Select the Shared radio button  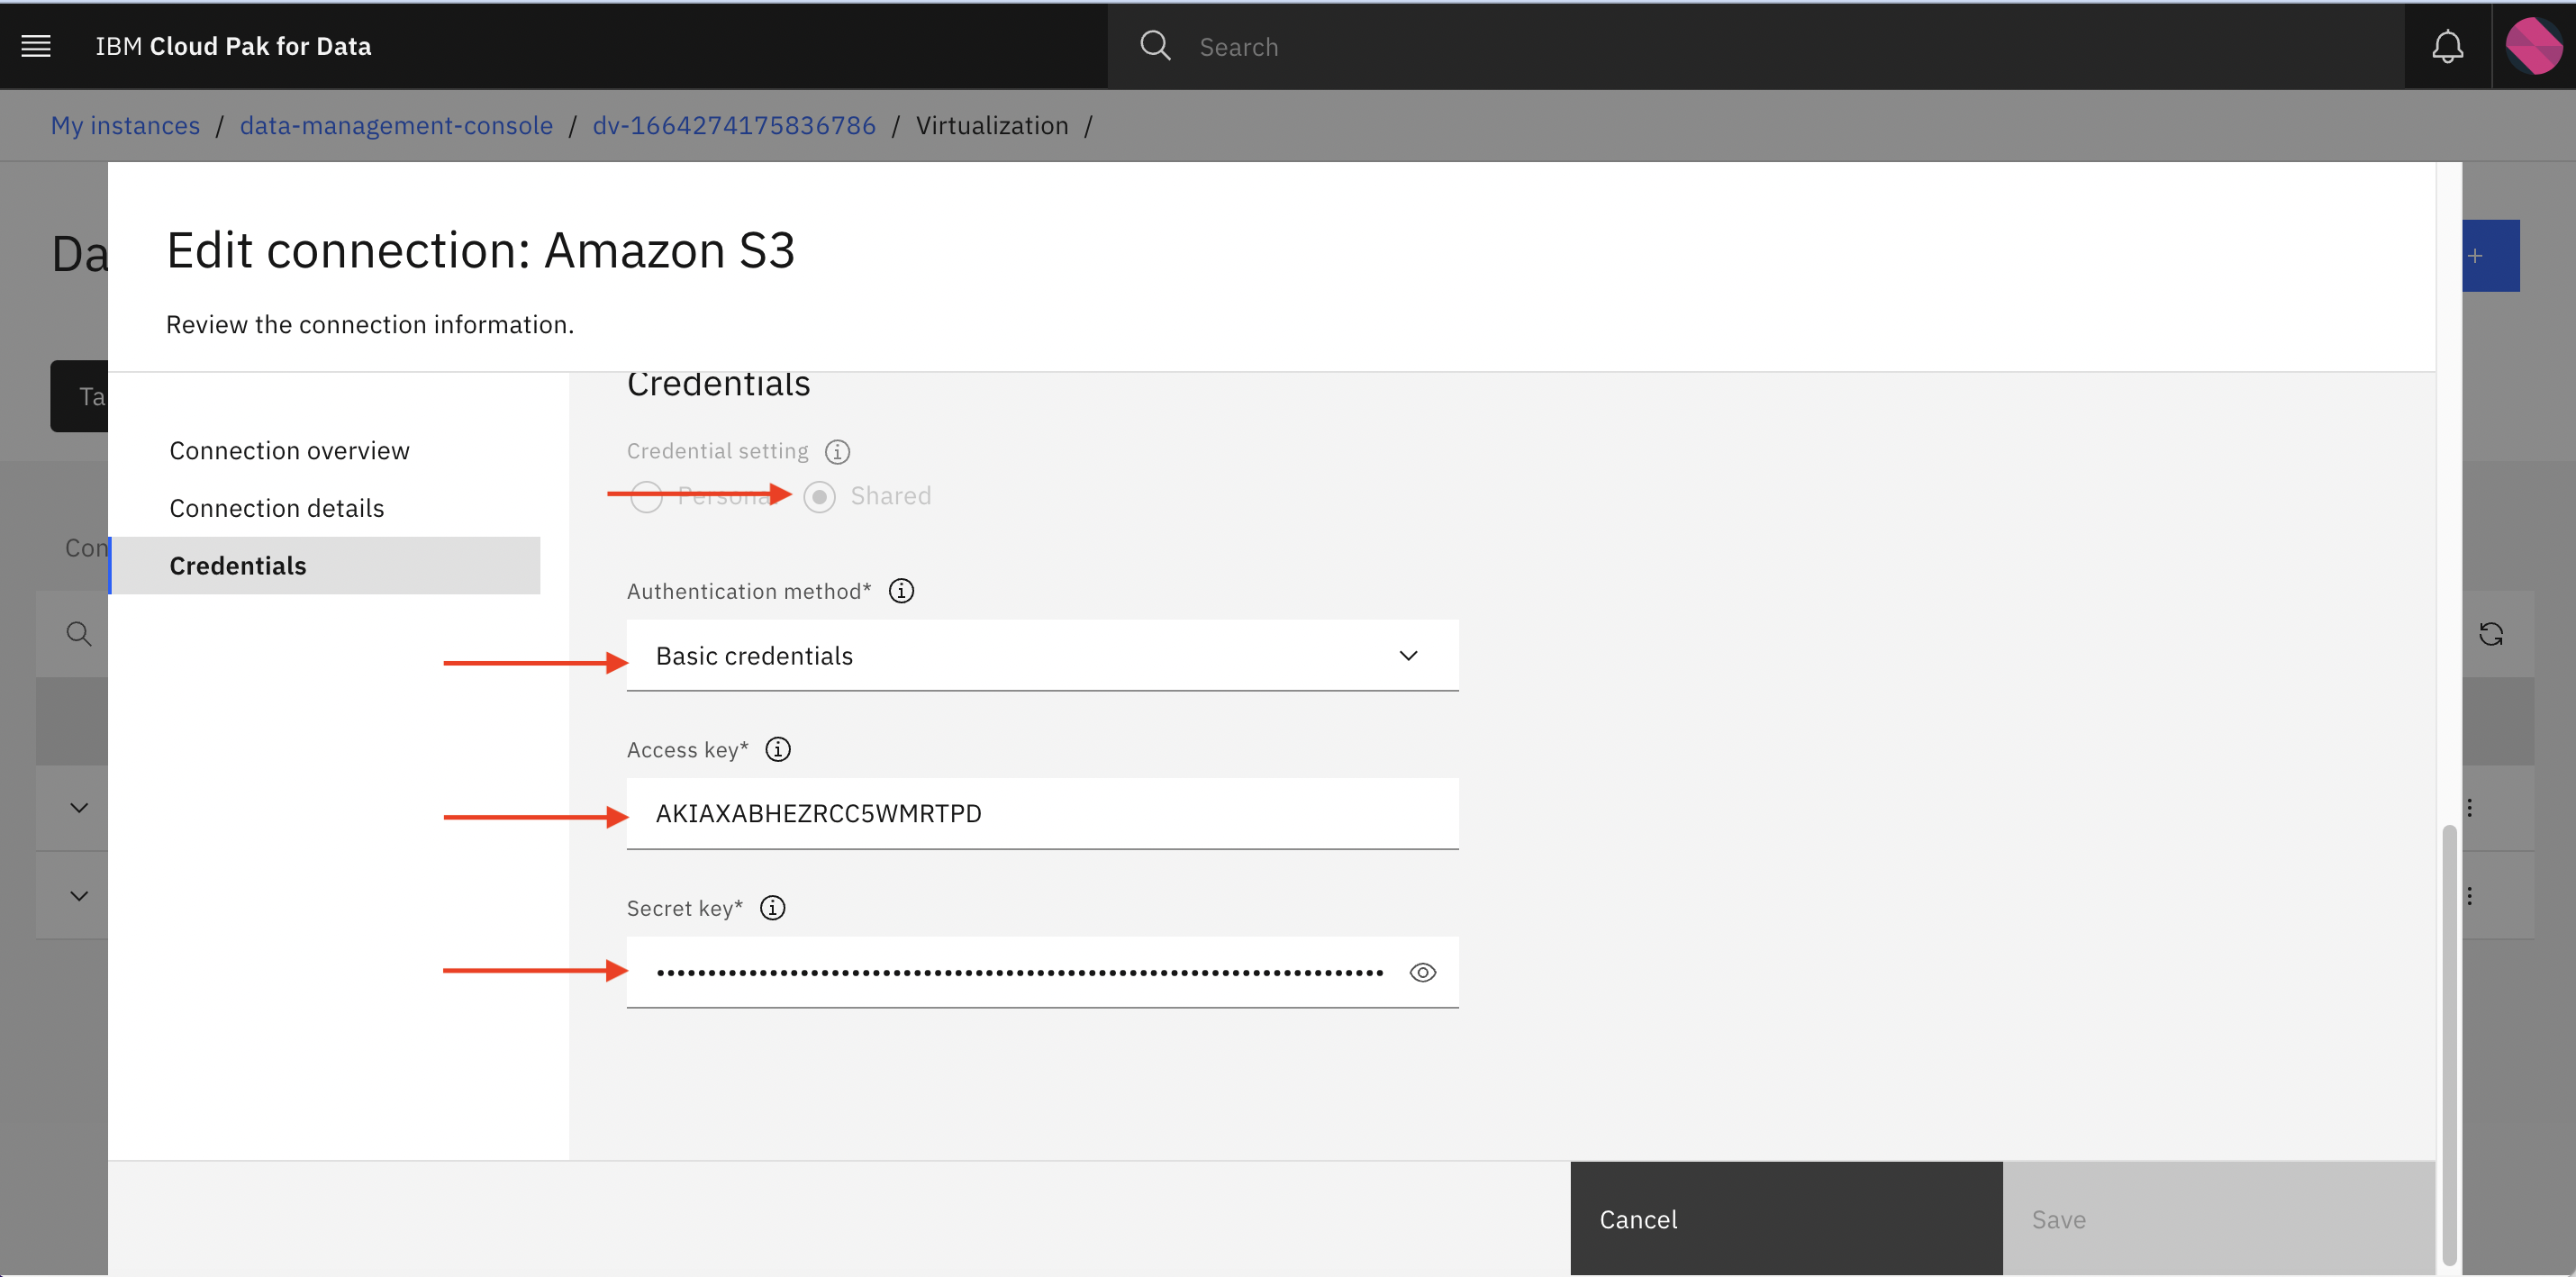(819, 496)
